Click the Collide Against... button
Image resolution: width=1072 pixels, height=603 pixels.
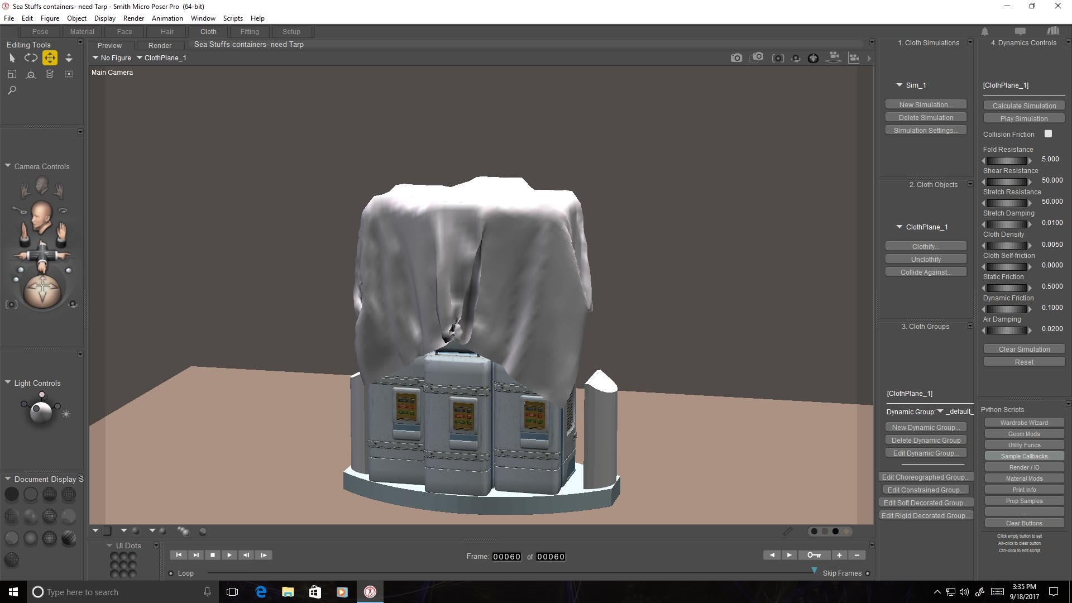click(x=925, y=272)
